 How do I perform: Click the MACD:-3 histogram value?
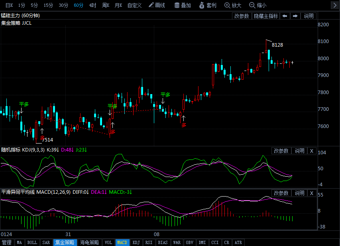(120, 192)
